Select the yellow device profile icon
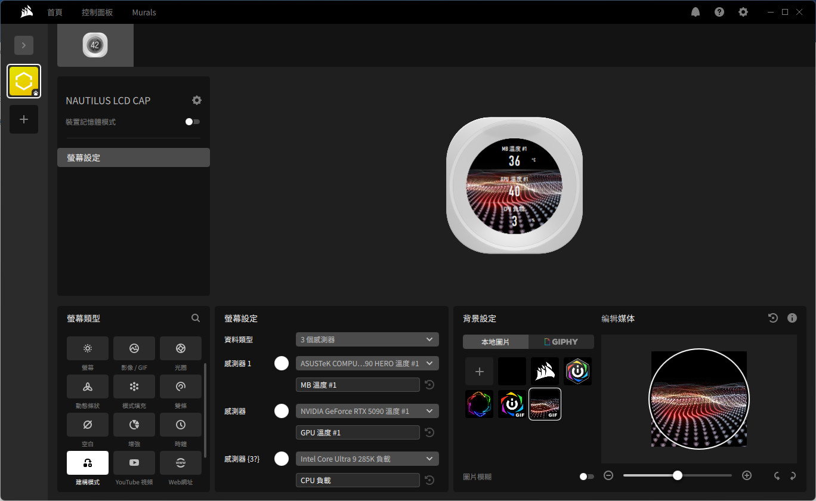Viewport: 816px width, 501px height. tap(24, 81)
